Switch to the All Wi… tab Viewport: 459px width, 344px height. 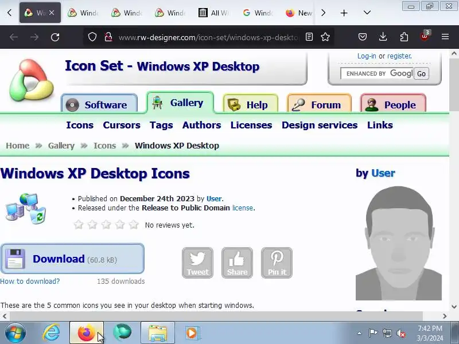pos(214,13)
